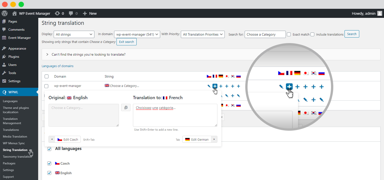Open the admin user avatar
384x180 pixels.
tap(379, 13)
